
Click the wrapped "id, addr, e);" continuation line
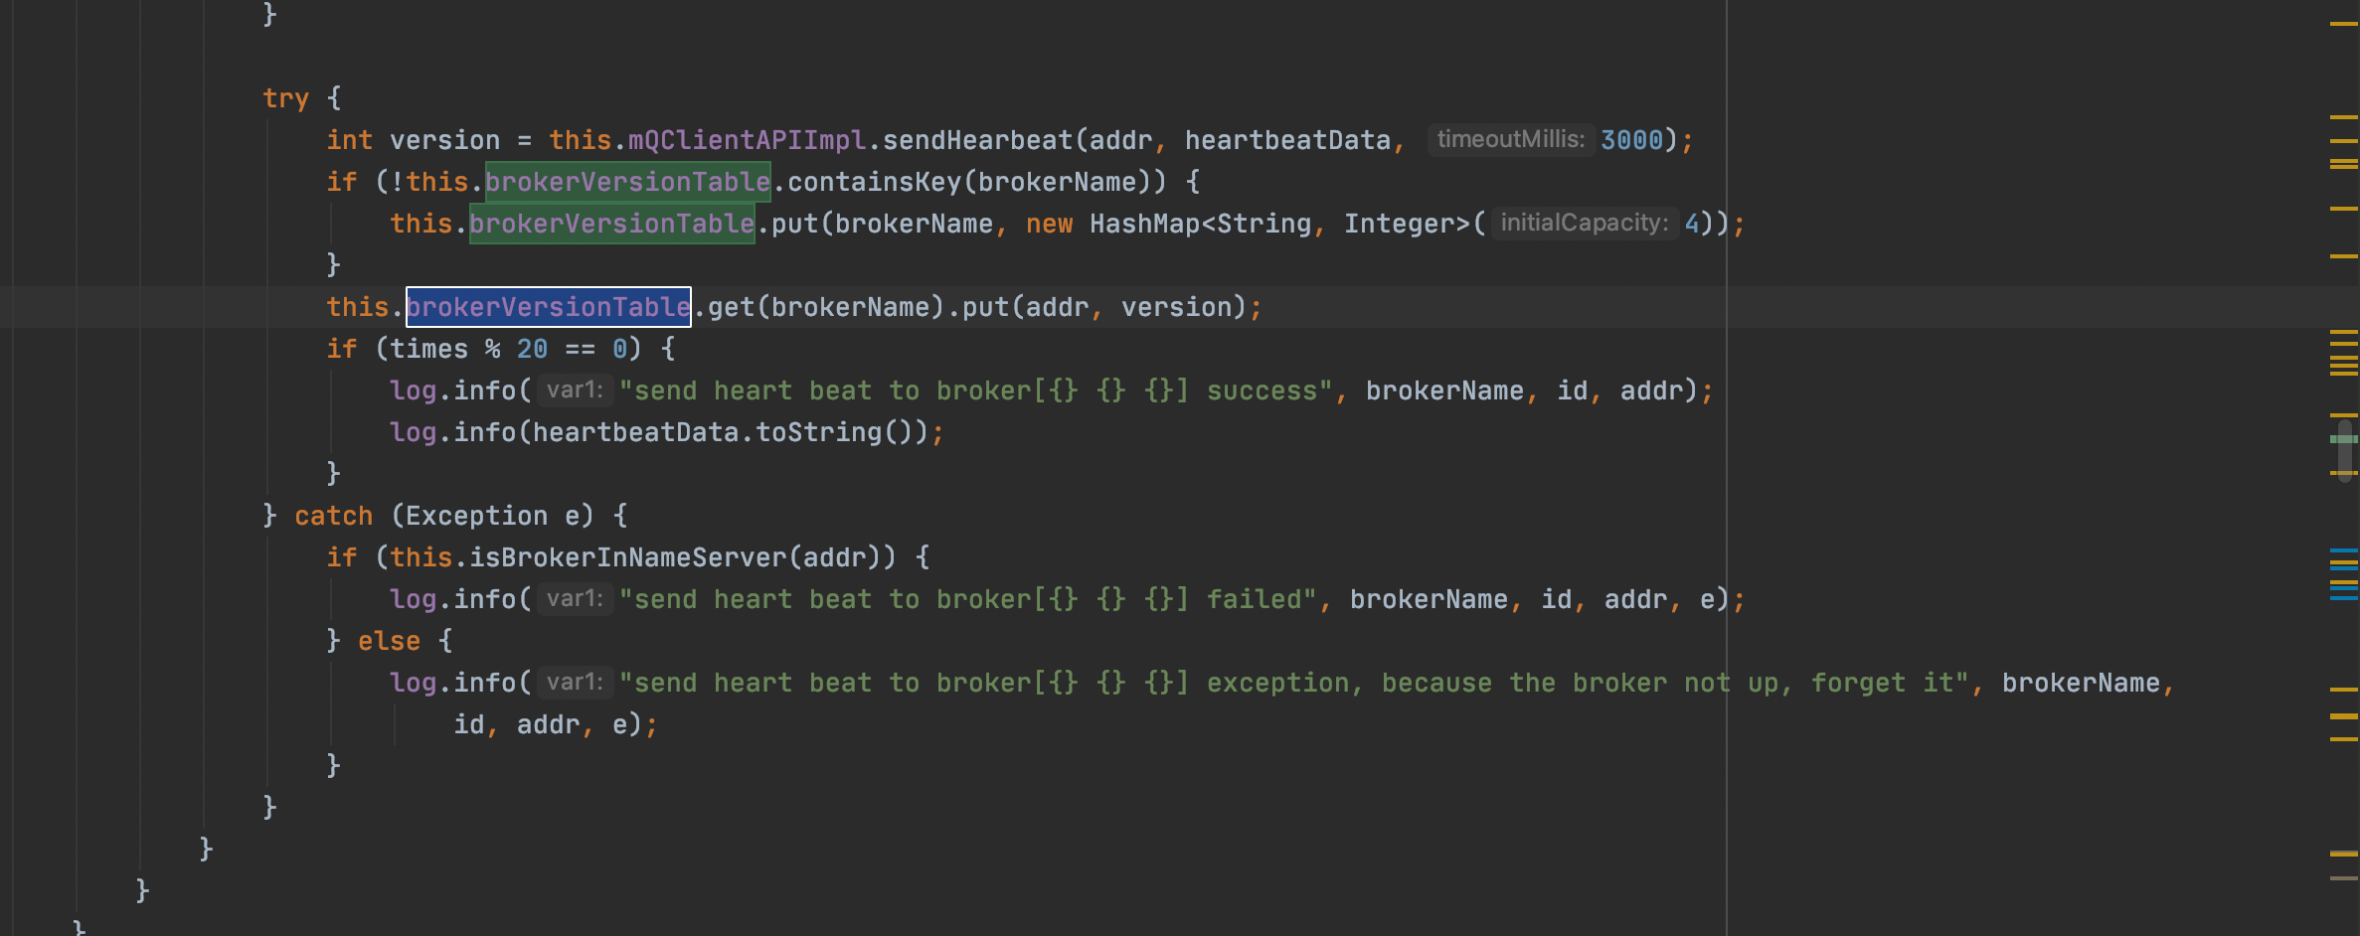tap(556, 724)
